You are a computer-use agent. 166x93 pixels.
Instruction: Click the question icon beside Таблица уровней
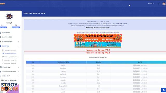87,28
